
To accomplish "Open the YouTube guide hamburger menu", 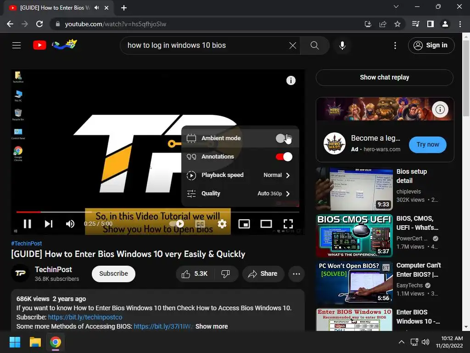I will 17,46.
